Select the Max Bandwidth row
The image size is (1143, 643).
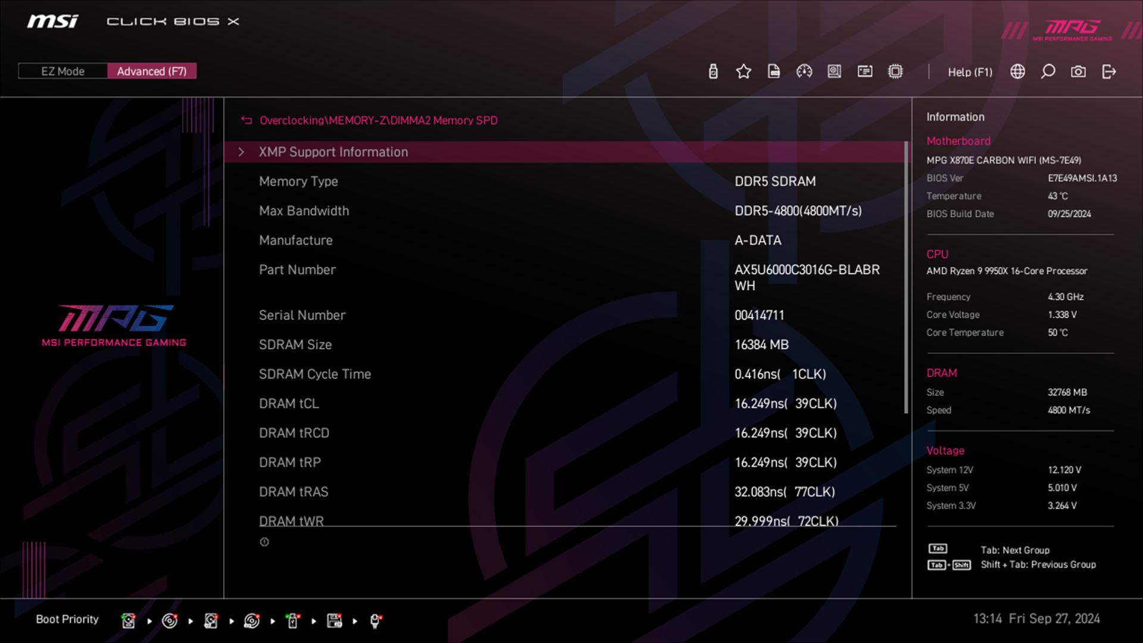[564, 211]
